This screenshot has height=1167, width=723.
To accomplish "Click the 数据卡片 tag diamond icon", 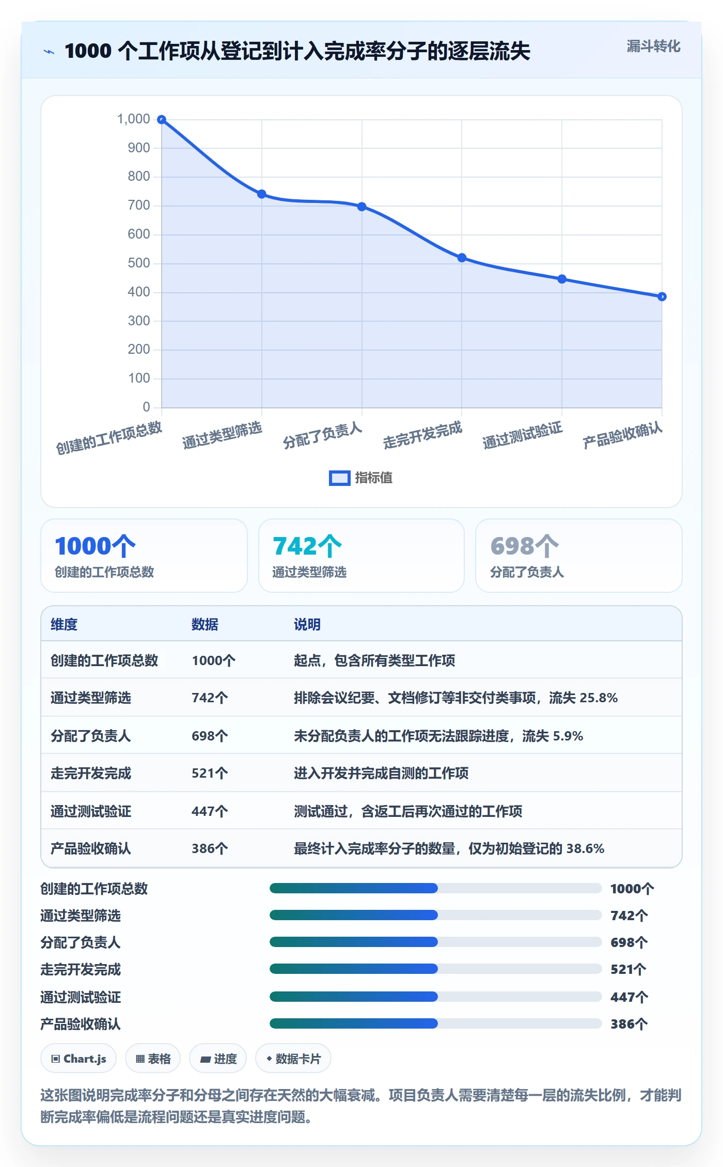I will click(269, 1059).
